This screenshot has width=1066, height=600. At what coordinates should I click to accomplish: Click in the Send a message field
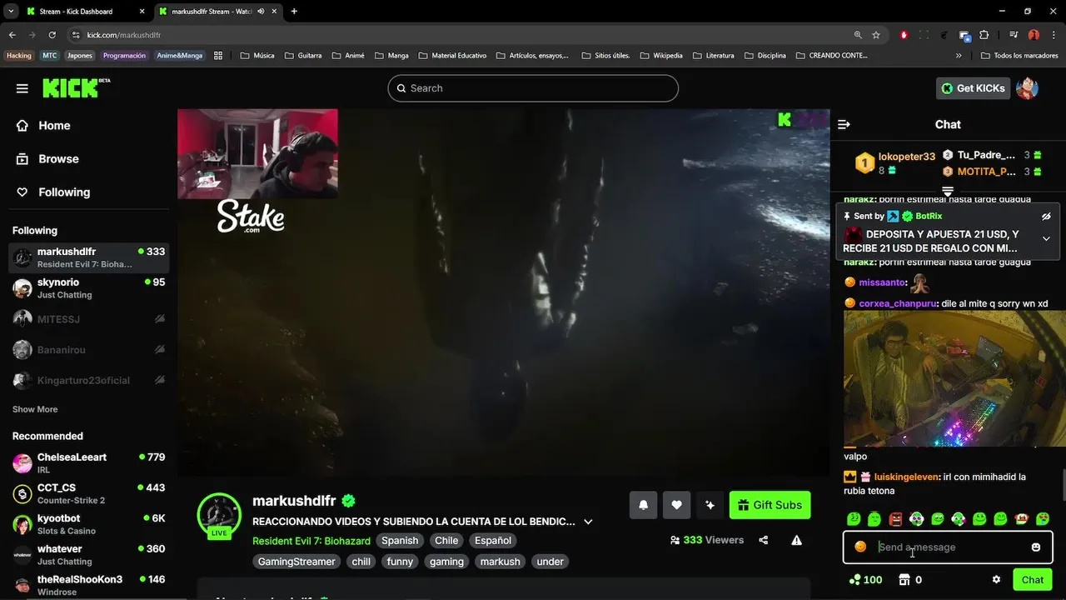click(x=948, y=547)
